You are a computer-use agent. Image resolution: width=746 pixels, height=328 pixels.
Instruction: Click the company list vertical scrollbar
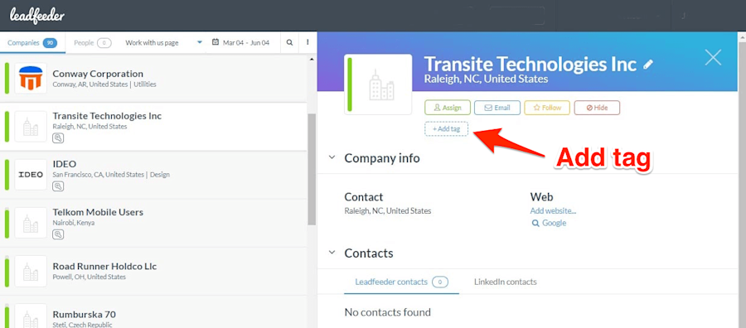coord(312,169)
